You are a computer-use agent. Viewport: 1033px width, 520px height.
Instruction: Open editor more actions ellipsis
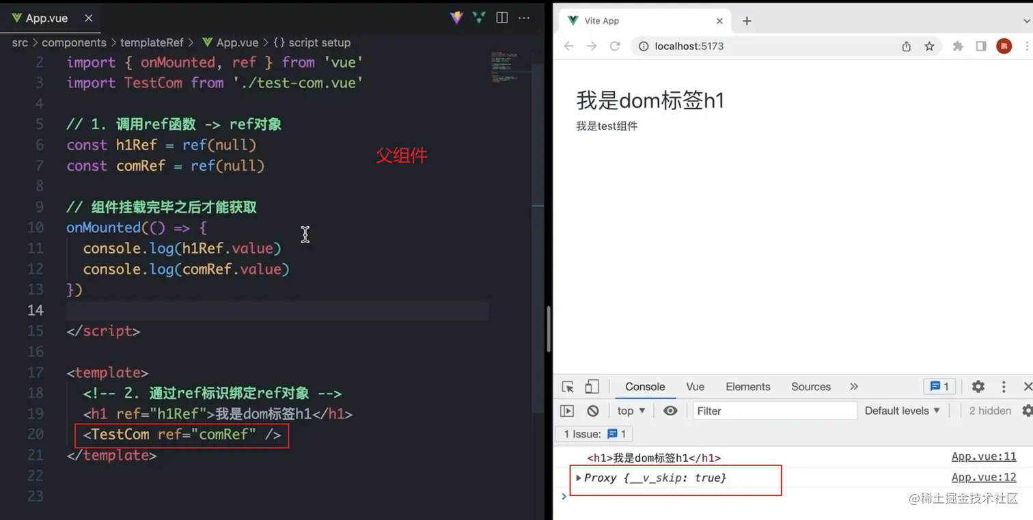pos(524,18)
